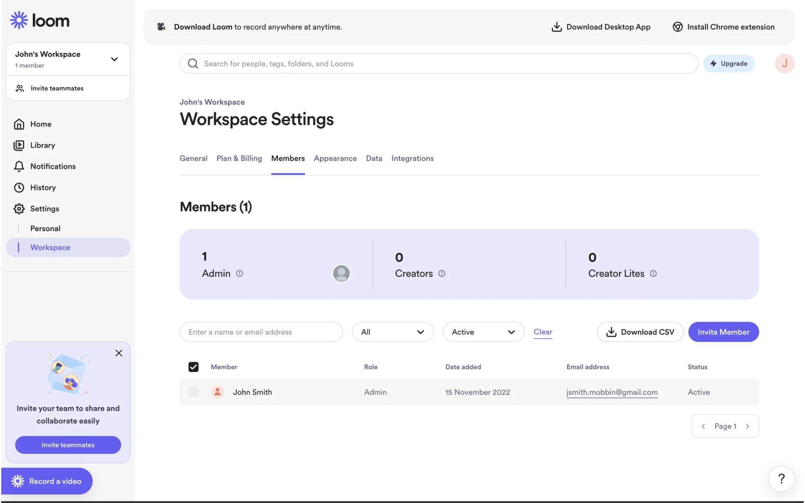Screen dimensions: 805x503
Task: Click the Clear filters link
Action: pos(543,332)
